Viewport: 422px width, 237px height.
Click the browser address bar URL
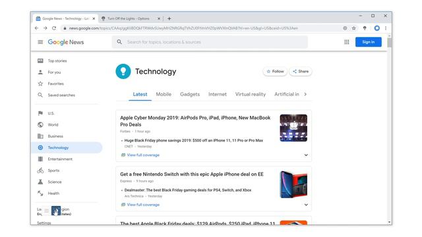tap(183, 28)
